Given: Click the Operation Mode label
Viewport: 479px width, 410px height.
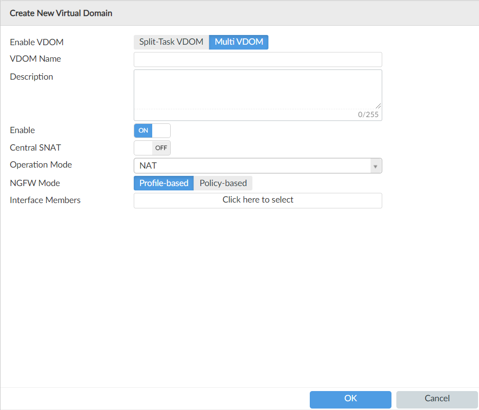Looking at the screenshot, I should point(41,165).
